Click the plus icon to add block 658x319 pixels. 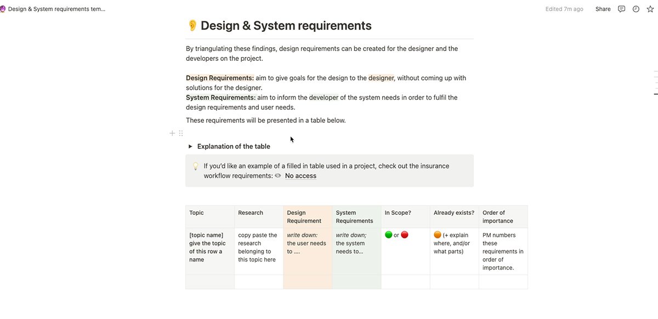[x=172, y=133]
